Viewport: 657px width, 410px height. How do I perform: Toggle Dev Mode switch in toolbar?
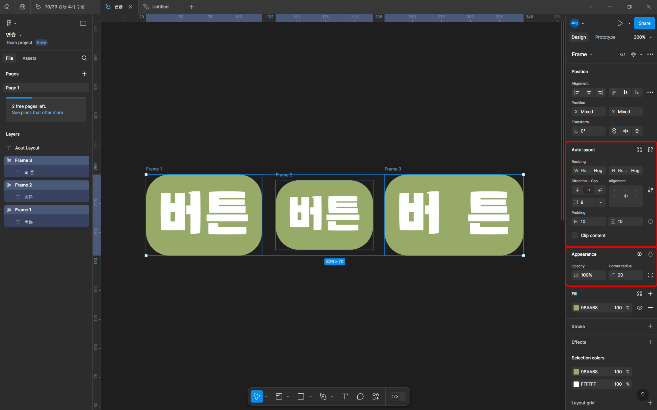coord(398,396)
